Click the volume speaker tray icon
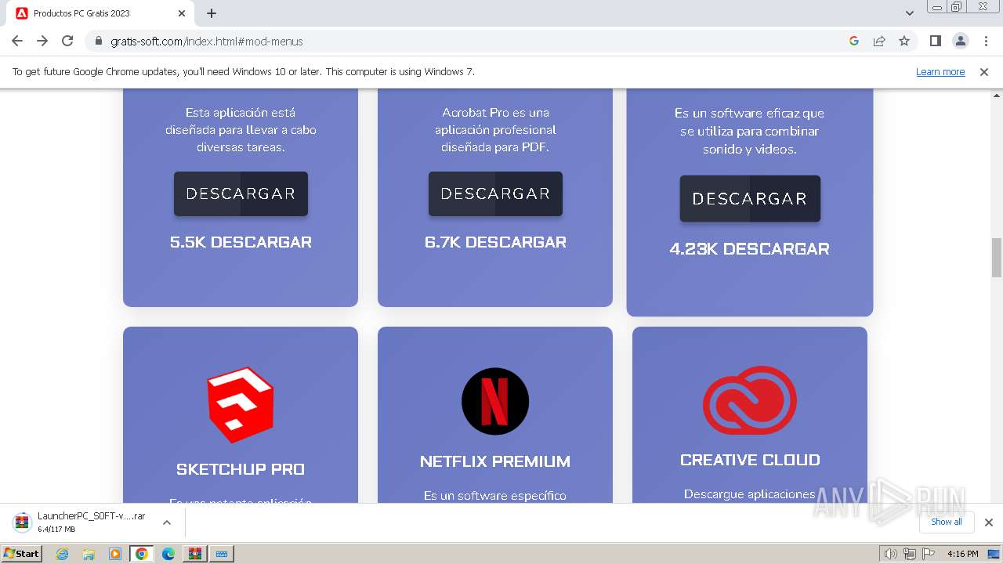This screenshot has width=1003, height=564. [891, 554]
